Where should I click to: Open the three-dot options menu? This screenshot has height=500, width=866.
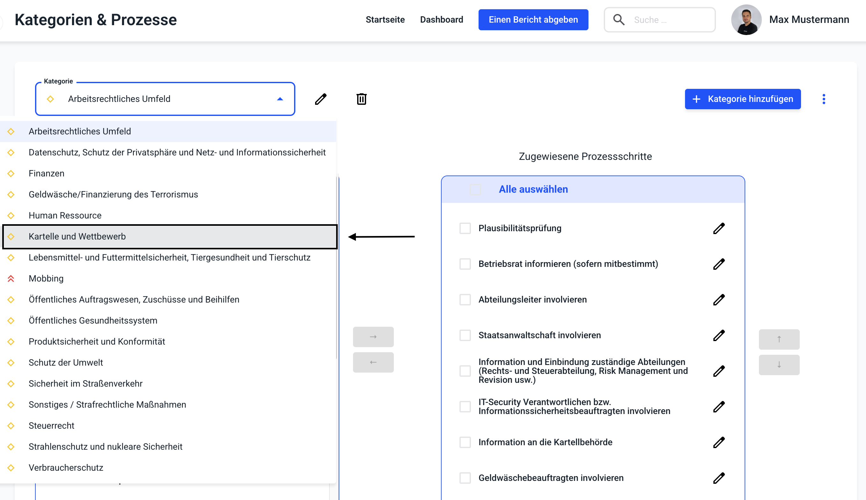coord(823,99)
